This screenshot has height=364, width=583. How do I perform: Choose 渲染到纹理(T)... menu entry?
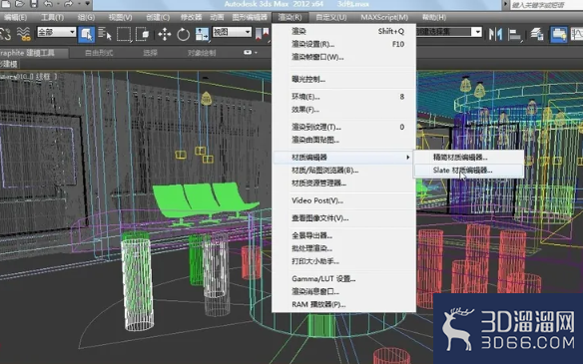(343, 127)
